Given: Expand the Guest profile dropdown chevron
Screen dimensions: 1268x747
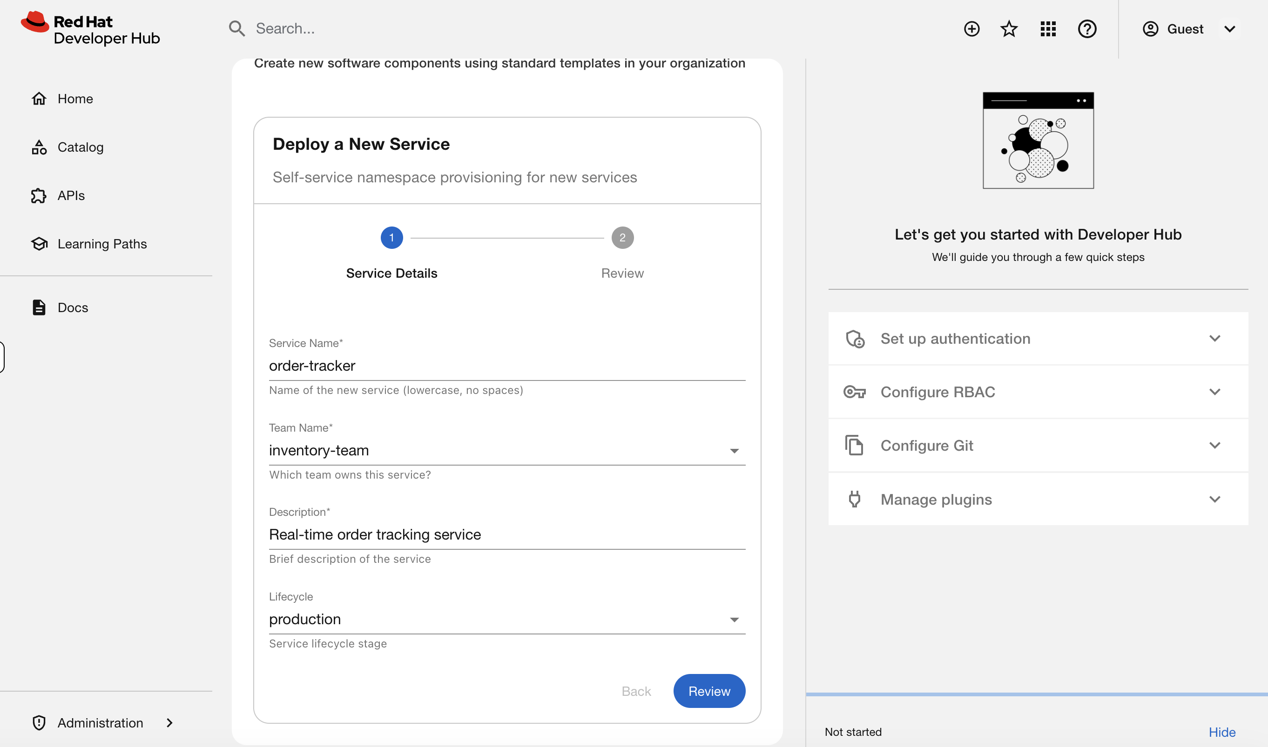Looking at the screenshot, I should point(1230,29).
